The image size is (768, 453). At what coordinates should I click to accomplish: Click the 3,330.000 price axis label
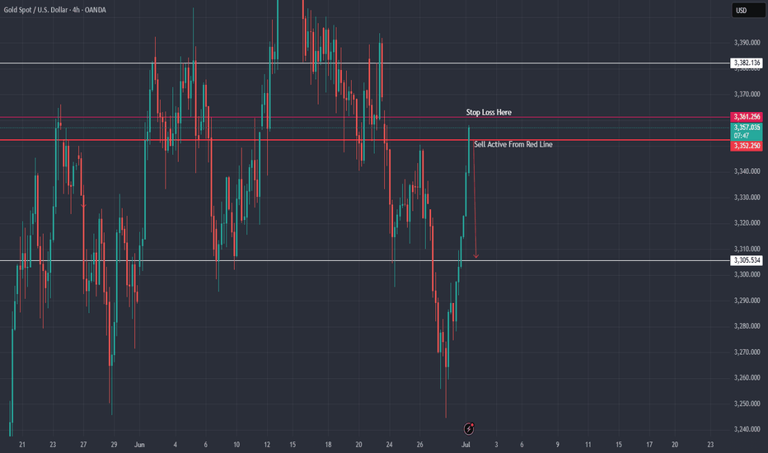click(747, 198)
